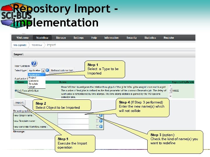Focus New concrete Workflow name field
The image size is (210, 157).
point(73,126)
